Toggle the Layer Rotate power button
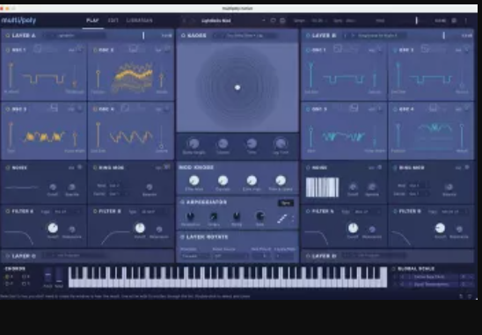 point(182,237)
